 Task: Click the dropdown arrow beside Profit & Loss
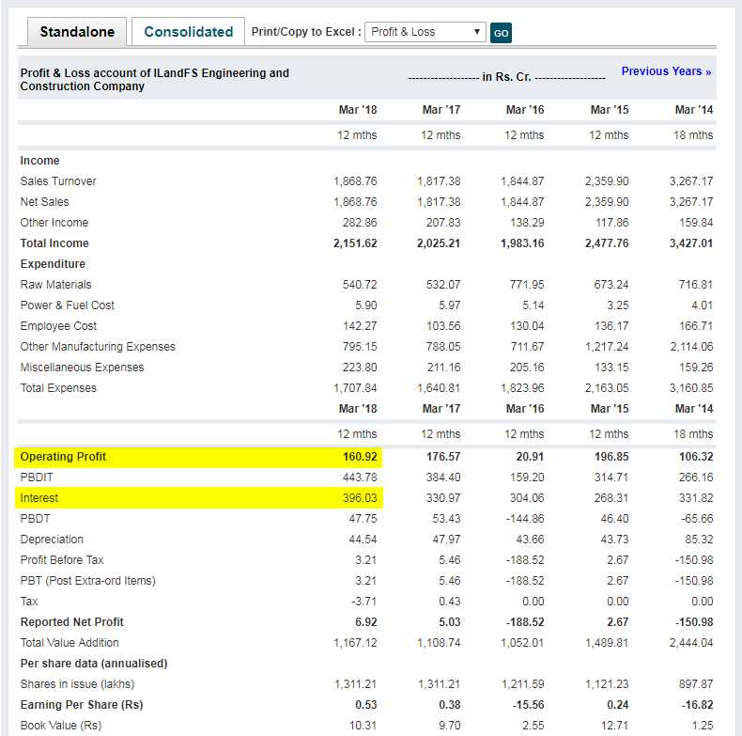pyautogui.click(x=477, y=32)
